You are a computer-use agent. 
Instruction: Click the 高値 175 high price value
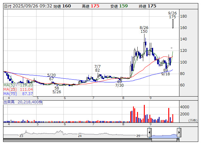point(95,6)
